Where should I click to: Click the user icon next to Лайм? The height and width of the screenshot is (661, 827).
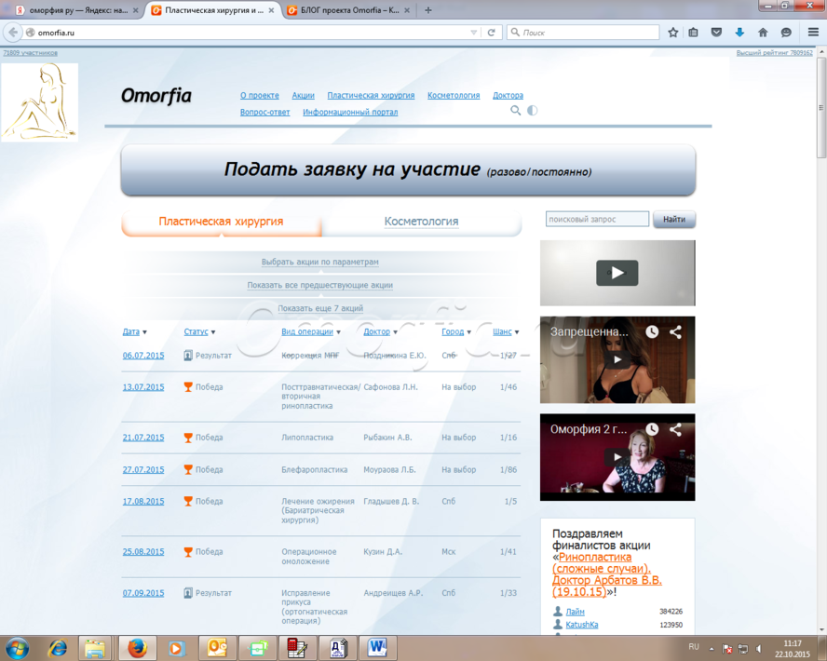coord(558,612)
